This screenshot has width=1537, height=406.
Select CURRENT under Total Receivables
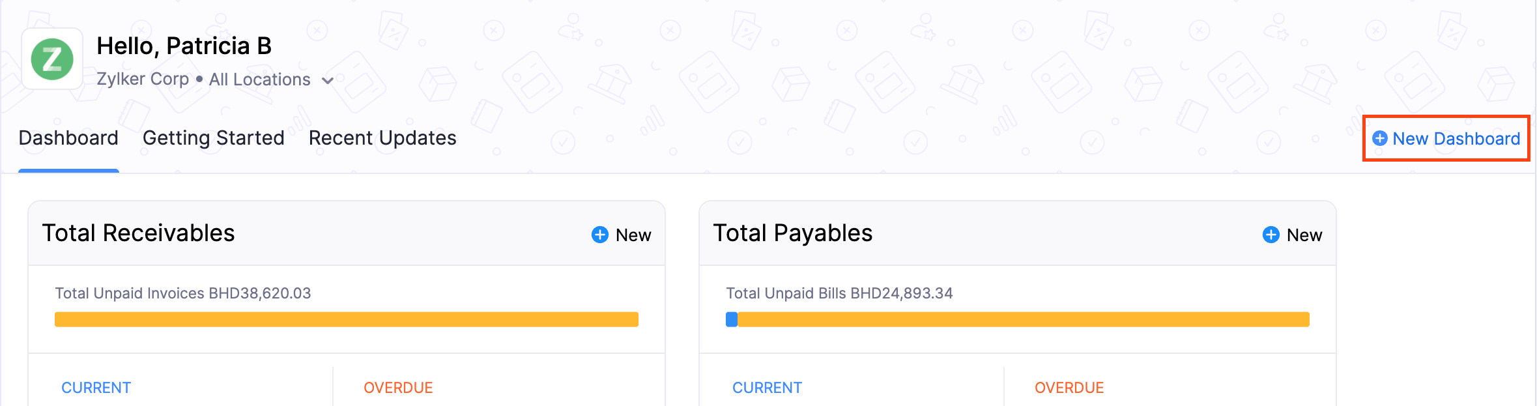point(96,388)
